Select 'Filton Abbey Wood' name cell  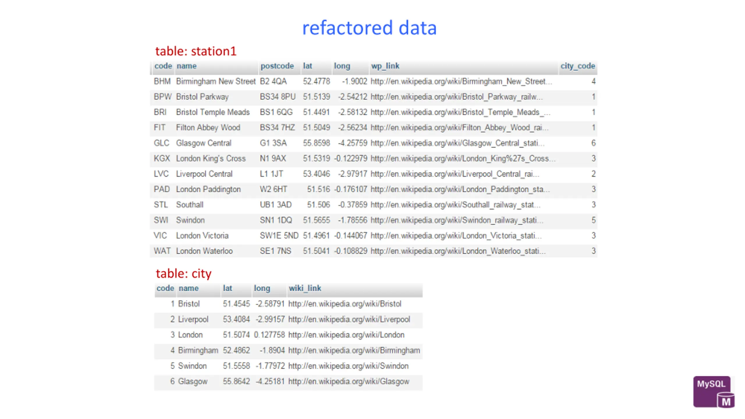(x=208, y=127)
